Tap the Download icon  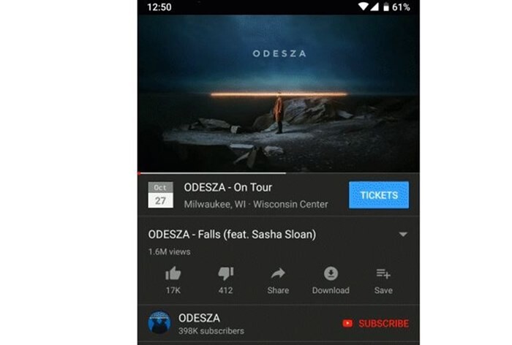331,273
